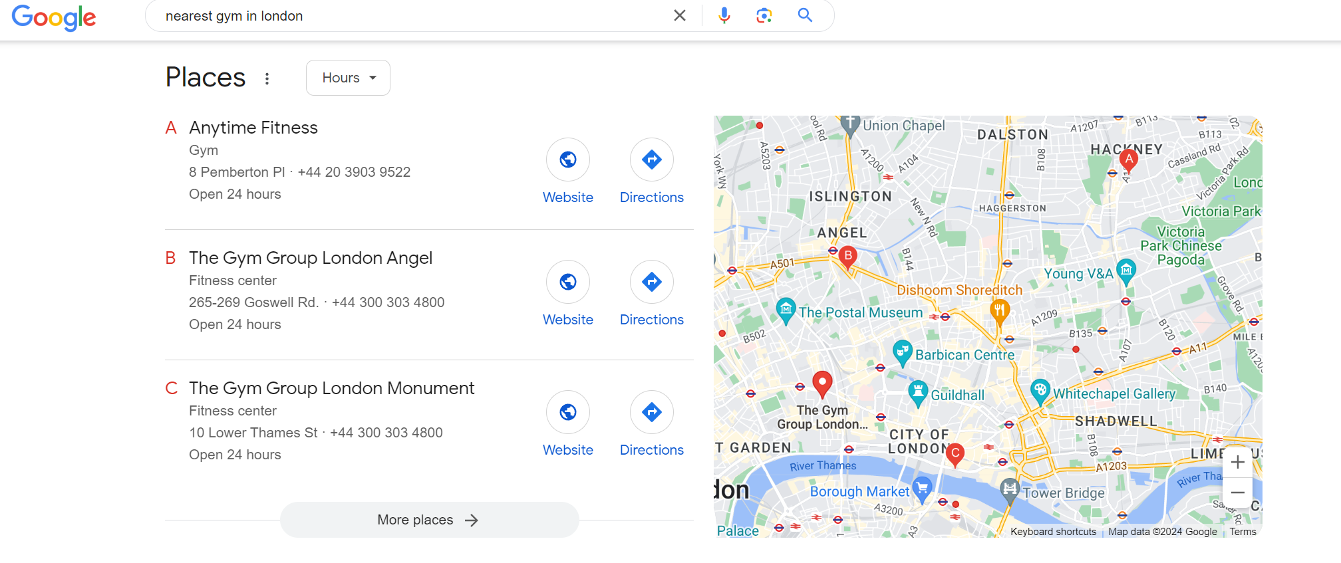Get directions to Gym Group London Monument
The image size is (1341, 563).
coord(652,412)
